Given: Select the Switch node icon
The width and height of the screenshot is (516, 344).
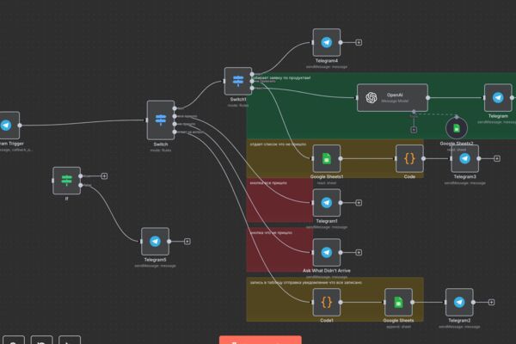Looking at the screenshot, I should click(161, 120).
